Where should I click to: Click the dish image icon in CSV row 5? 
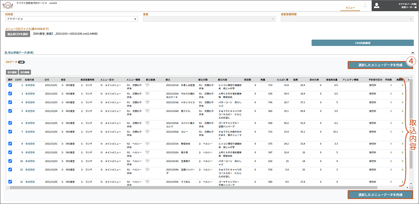pos(147,111)
